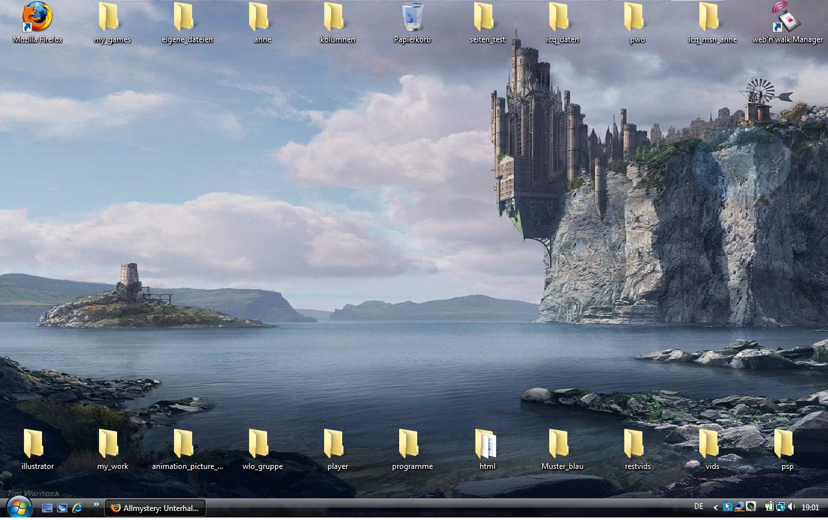This screenshot has height=520, width=828.
Task: Activate the Allmystery Firefox taskbar button
Action: pyautogui.click(x=155, y=508)
